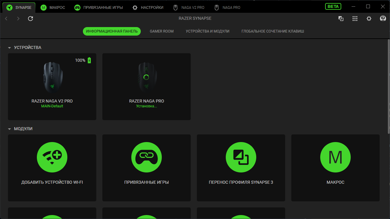Open the Razer Naga Pro mouse image
The width and height of the screenshot is (390, 219).
pyautogui.click(x=147, y=77)
